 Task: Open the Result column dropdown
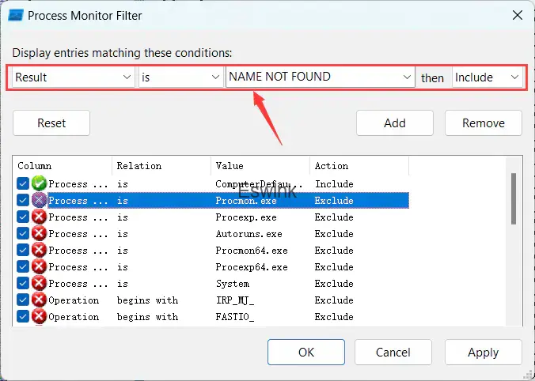tap(73, 77)
